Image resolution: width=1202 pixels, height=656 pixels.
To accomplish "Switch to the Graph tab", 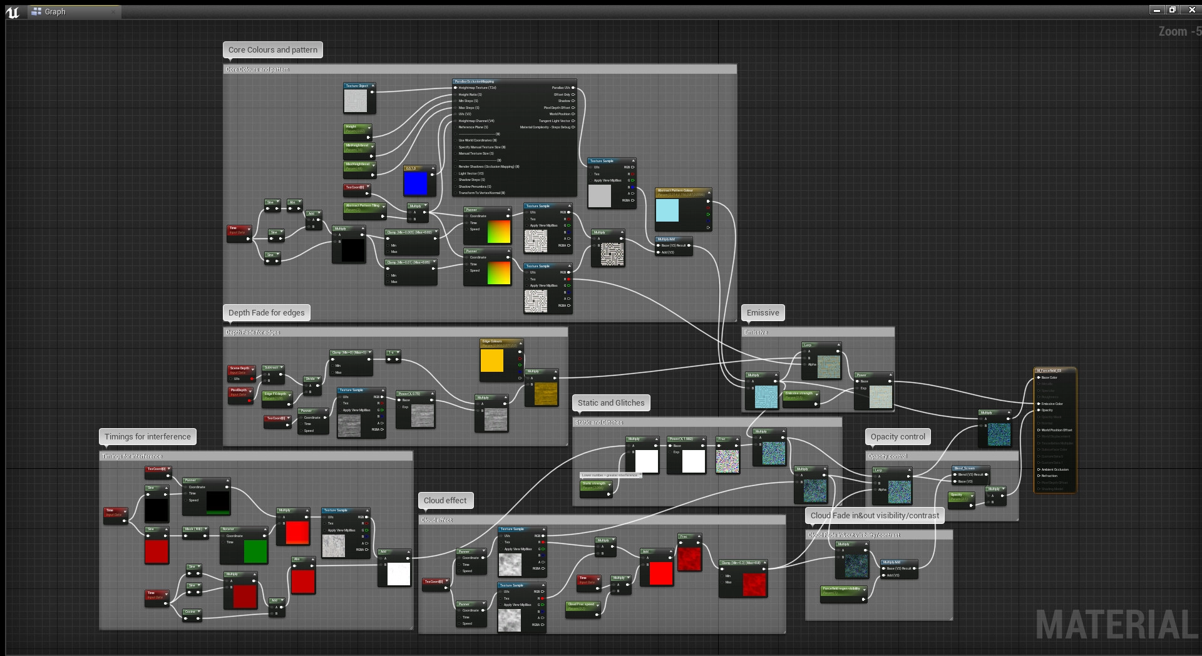I will tap(55, 12).
